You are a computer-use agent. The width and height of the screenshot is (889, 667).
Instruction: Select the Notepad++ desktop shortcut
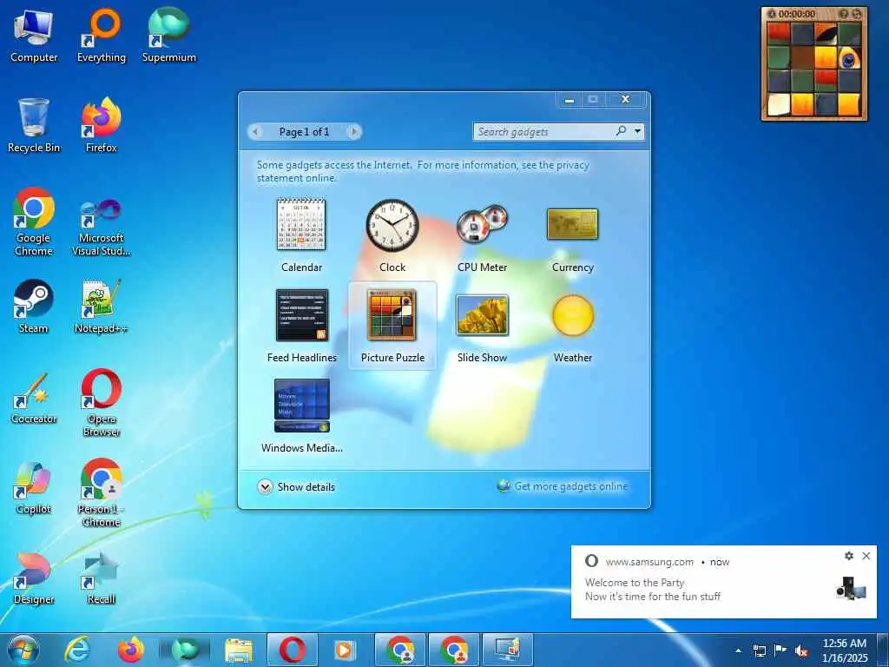[102, 307]
